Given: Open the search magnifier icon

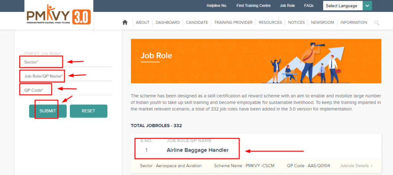Looking at the screenshot, I should tap(376, 23).
